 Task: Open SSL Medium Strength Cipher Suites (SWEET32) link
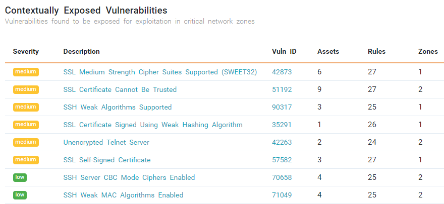(x=160, y=72)
